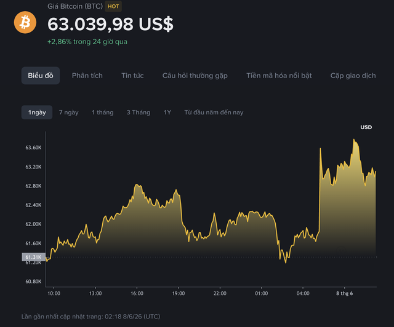Choose the 7 ngày chart range
394x327 pixels.
68,112
